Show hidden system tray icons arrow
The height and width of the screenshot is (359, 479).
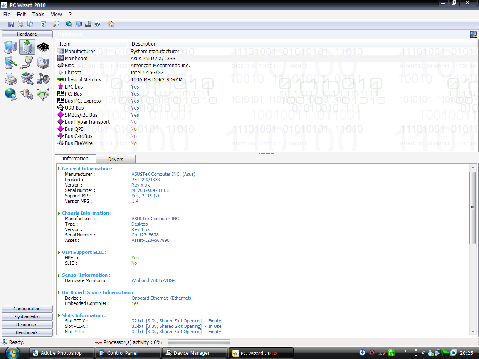[x=423, y=353]
